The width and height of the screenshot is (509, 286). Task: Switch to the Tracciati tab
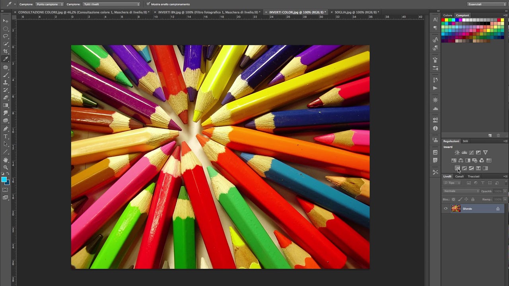point(474,176)
